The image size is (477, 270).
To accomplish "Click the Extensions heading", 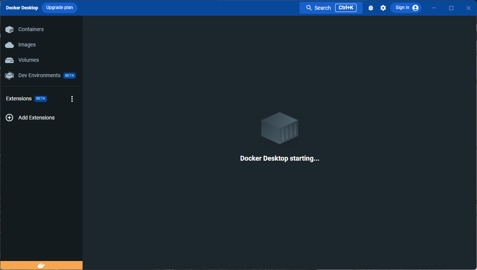I will (x=19, y=98).
